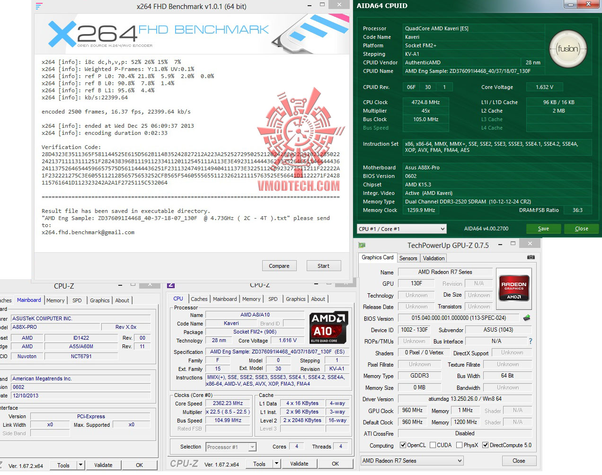This screenshot has width=602, height=475.
Task: Open the Tools dropdown arrow in right CPU-Z
Action: tap(277, 464)
